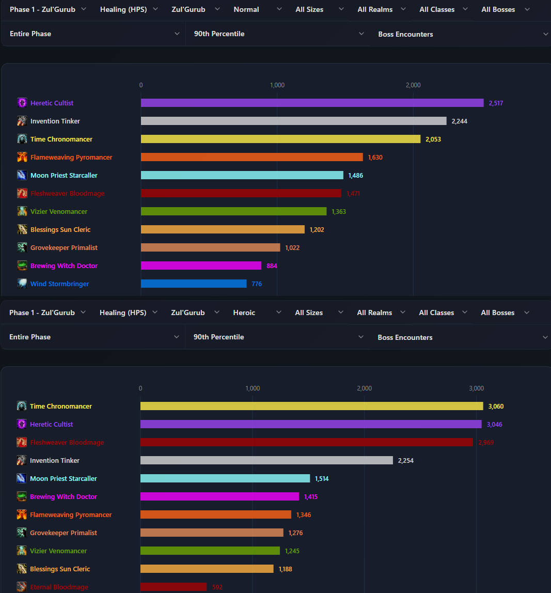Open Grovekeeper Primalist link in Heroic chart

[64, 533]
